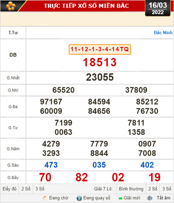Image resolution: width=174 pixels, height=203 pixels.
Task: Click the third prize number 76730
Action: tap(147, 111)
